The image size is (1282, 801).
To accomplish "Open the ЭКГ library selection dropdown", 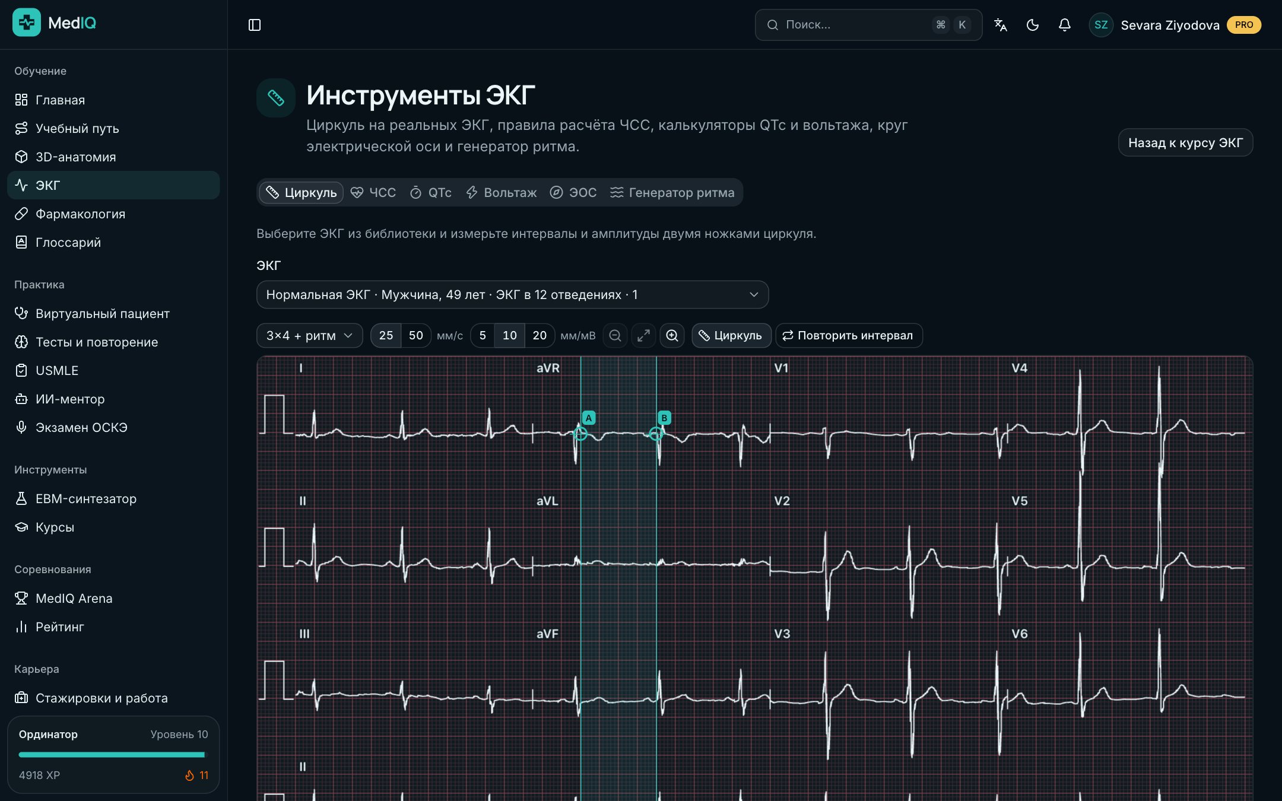I will (x=512, y=295).
